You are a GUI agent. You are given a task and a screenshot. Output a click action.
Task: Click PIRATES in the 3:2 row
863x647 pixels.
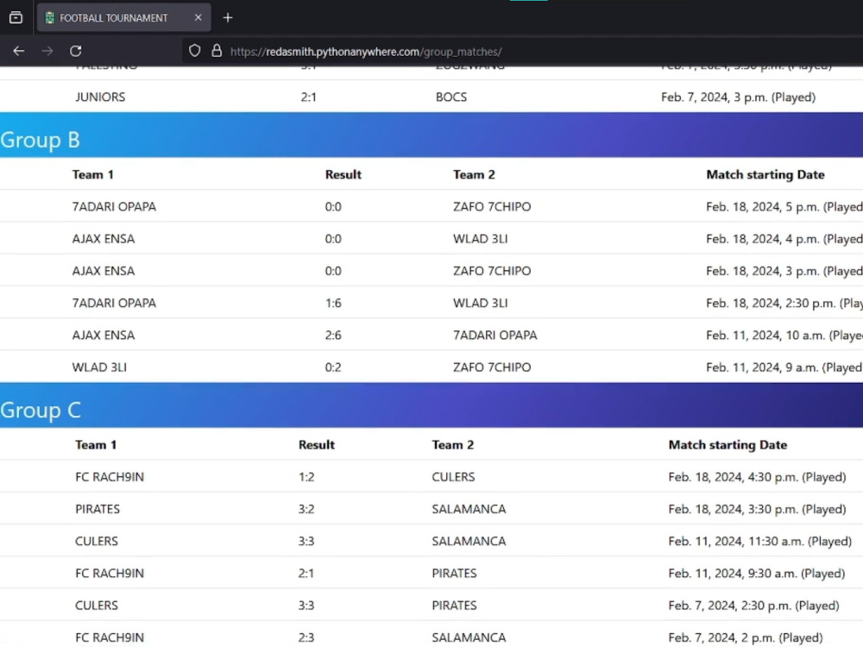click(x=98, y=509)
